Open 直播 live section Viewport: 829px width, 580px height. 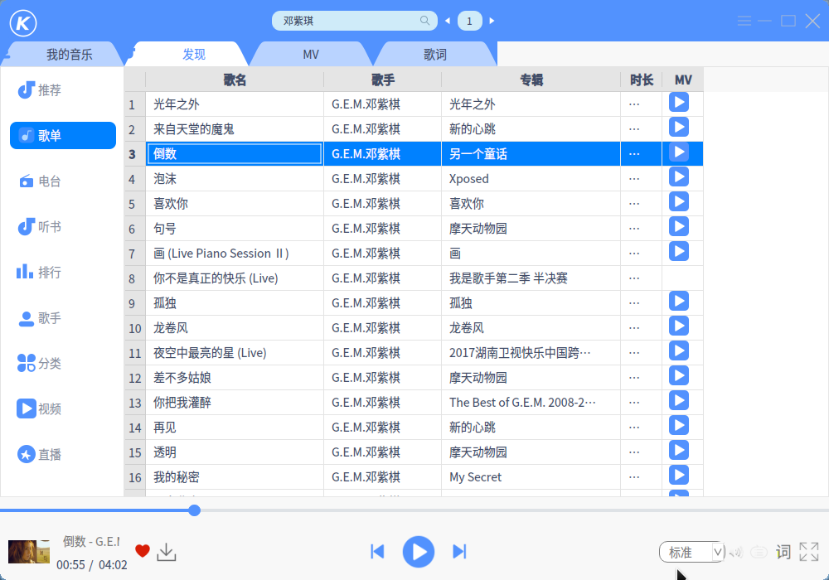click(40, 454)
